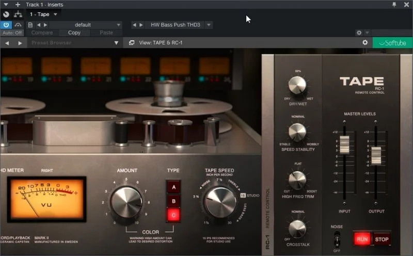
Task: Click the 15 STUDIO speed marker
Action: coord(250,196)
